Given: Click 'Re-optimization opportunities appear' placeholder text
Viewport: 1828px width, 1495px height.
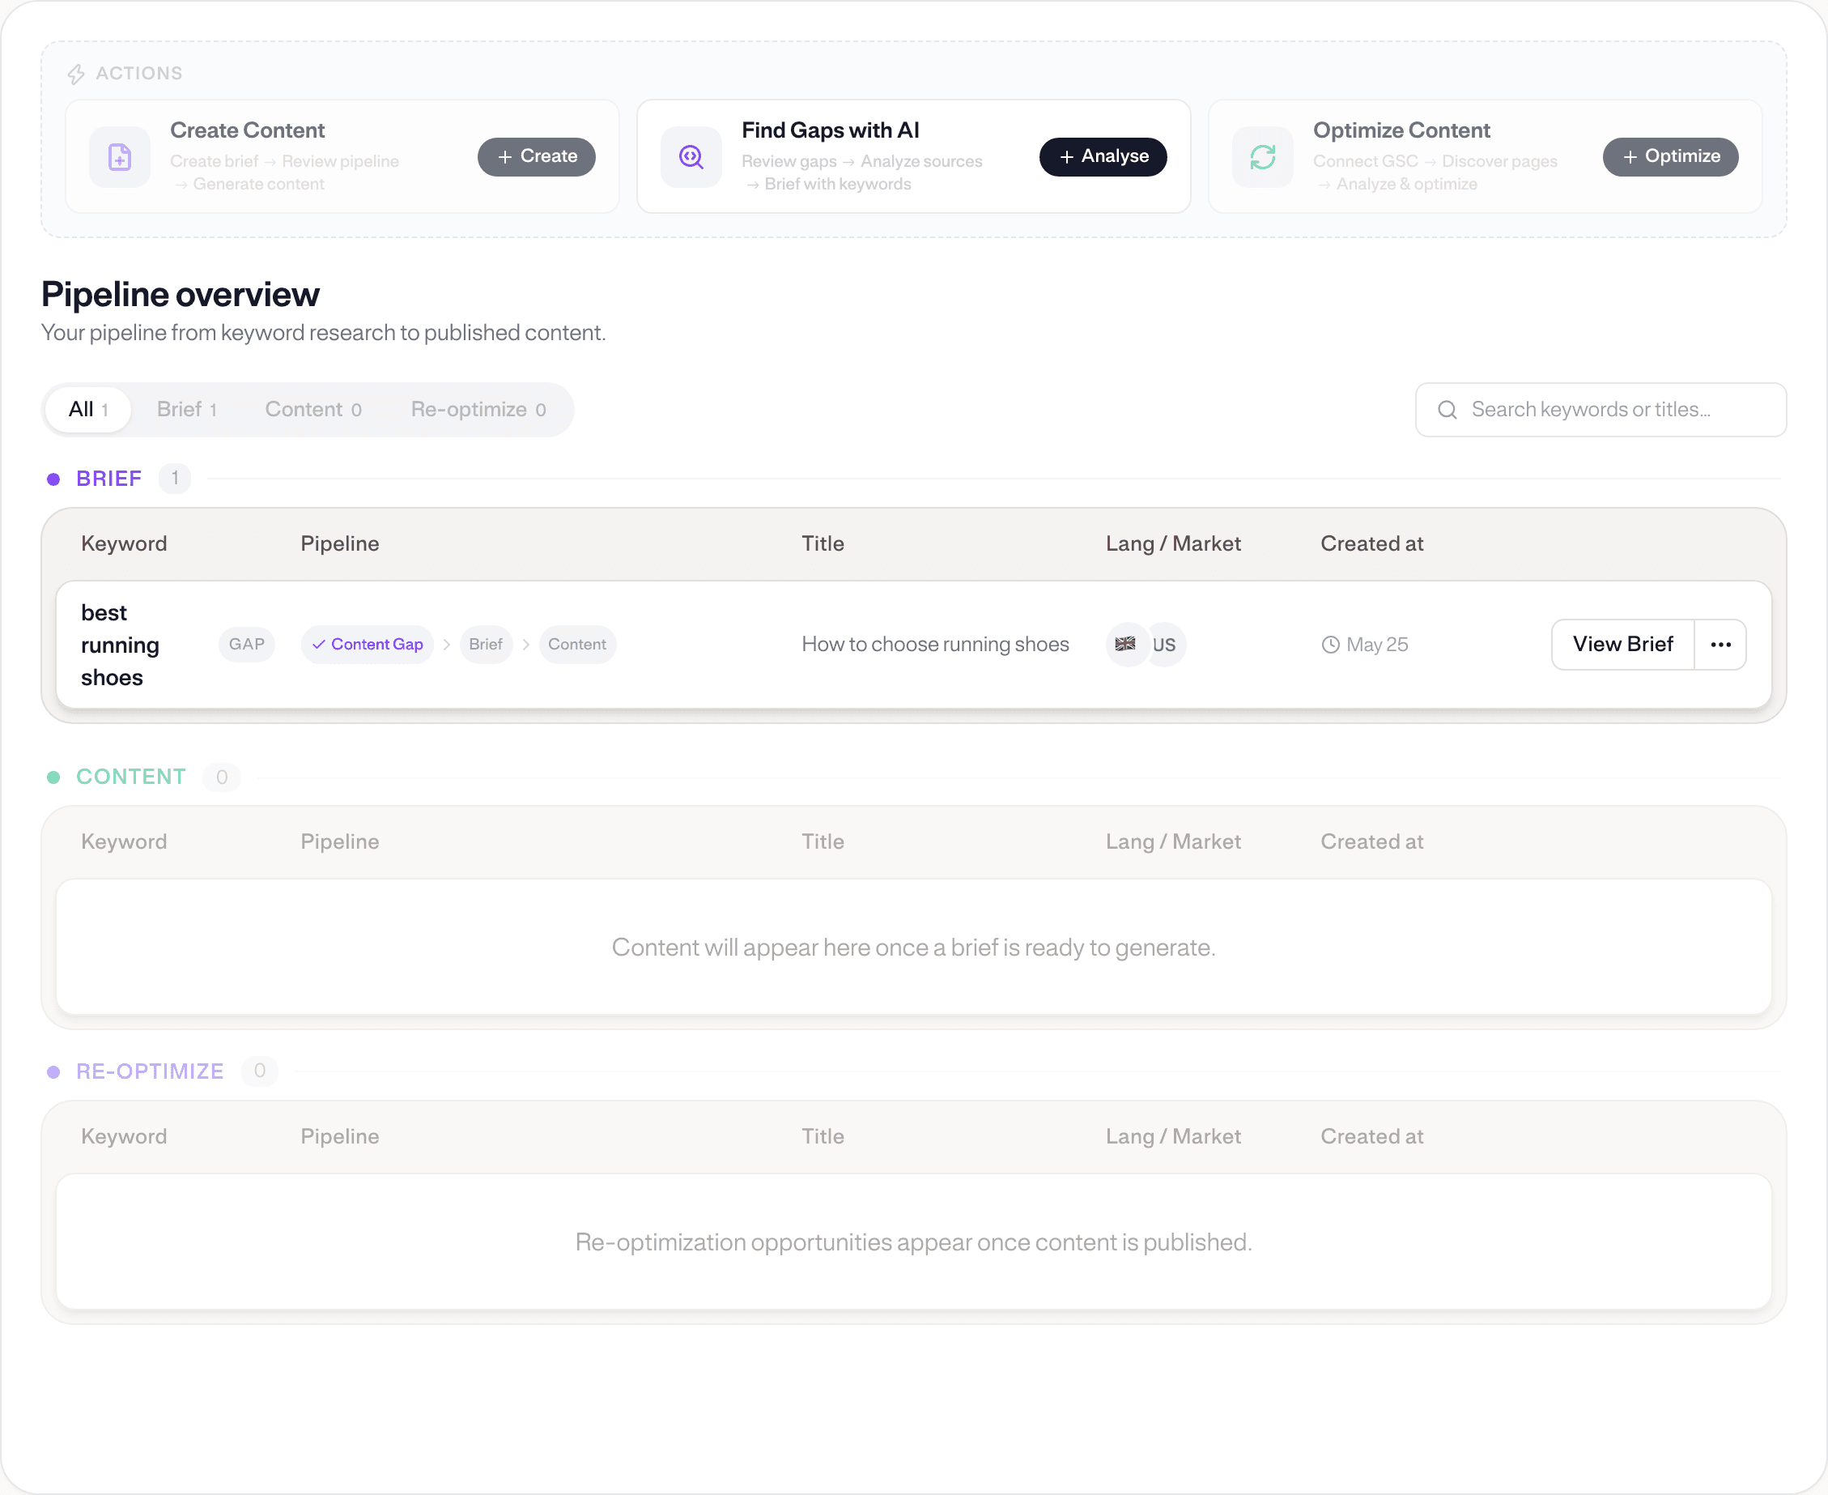Looking at the screenshot, I should (x=913, y=1242).
